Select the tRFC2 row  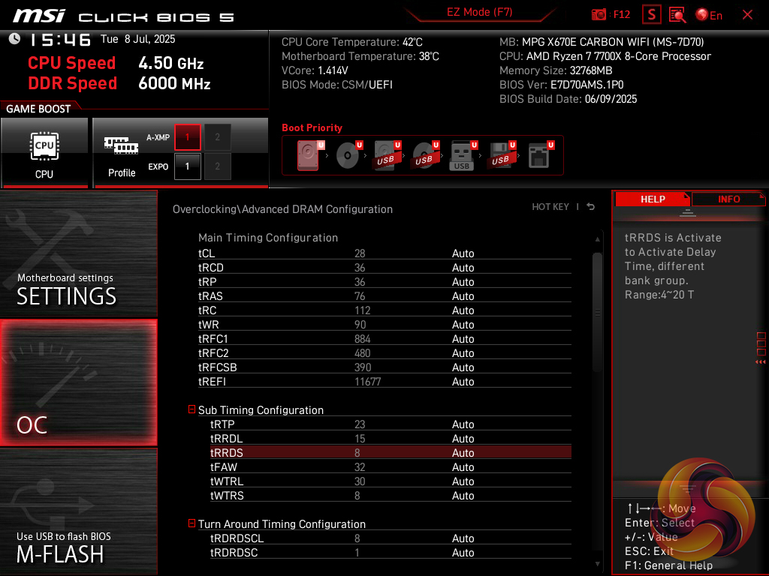(x=384, y=353)
